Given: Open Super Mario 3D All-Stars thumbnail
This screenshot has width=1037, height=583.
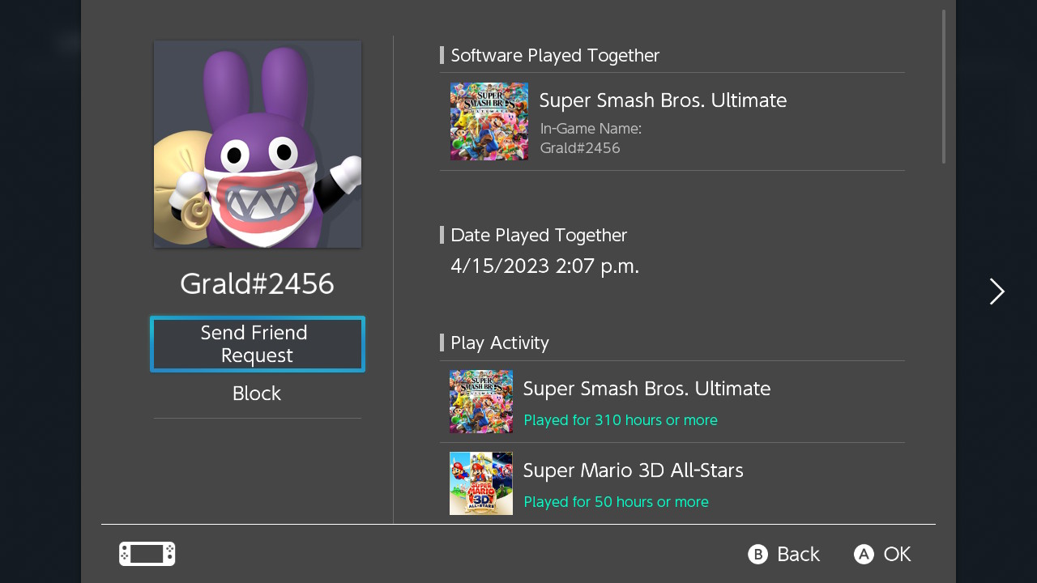Looking at the screenshot, I should click(481, 483).
